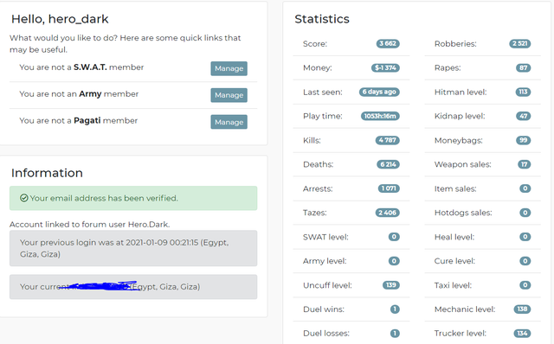
Task: Click the email address verified notice
Action: click(133, 198)
